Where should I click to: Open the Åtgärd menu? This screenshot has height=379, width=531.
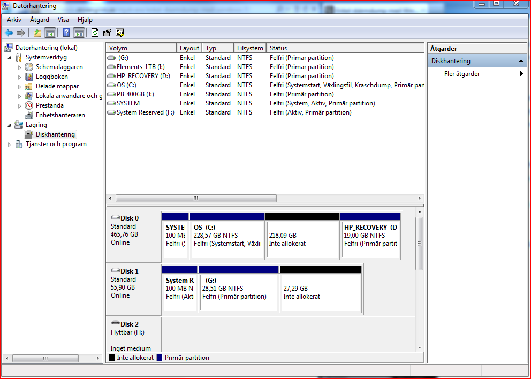point(40,20)
